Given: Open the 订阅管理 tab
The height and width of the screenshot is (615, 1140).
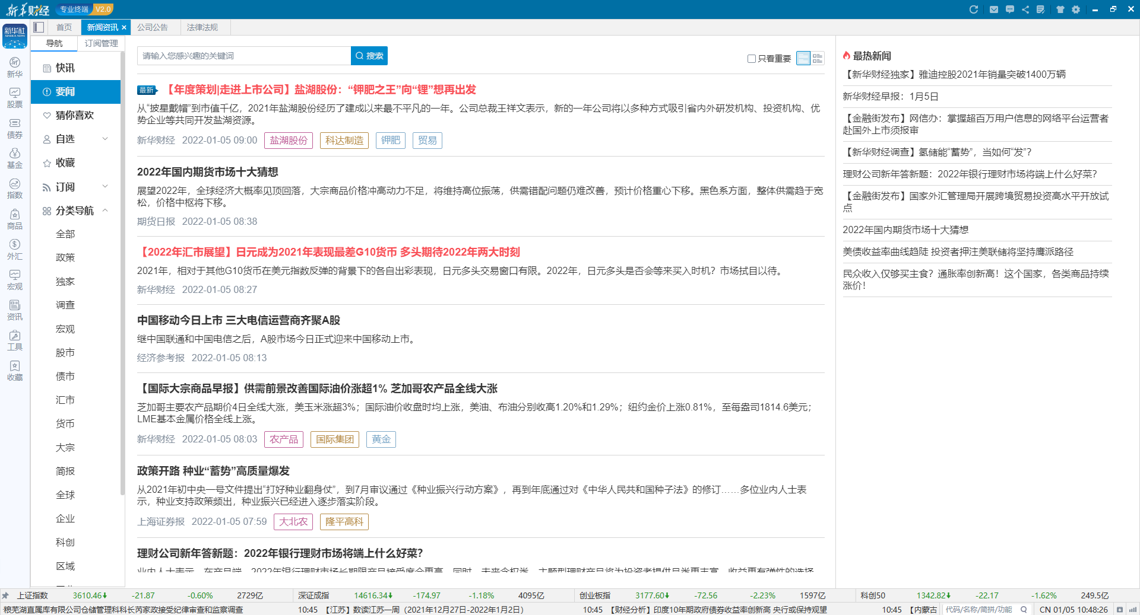Looking at the screenshot, I should pyautogui.click(x=101, y=43).
